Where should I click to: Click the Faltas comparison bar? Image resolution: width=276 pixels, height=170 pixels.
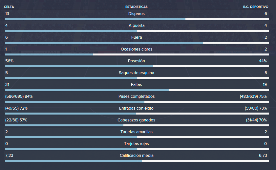point(137,90)
